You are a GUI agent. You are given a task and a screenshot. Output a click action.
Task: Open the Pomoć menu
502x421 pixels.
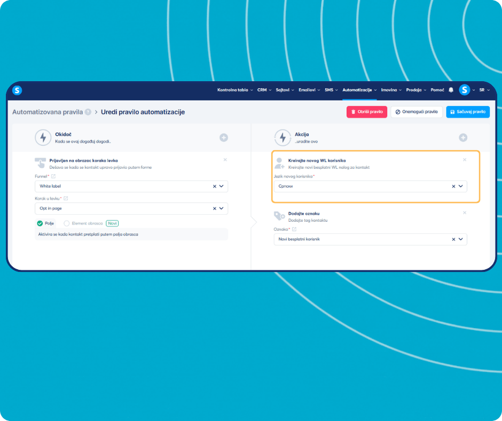437,90
